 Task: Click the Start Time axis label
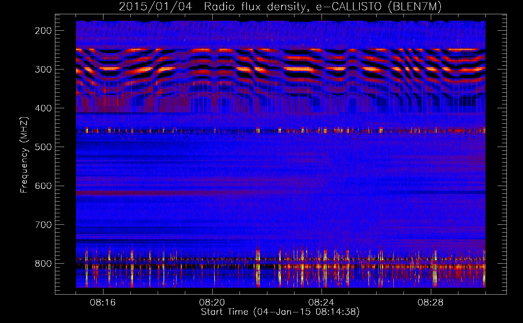click(280, 312)
